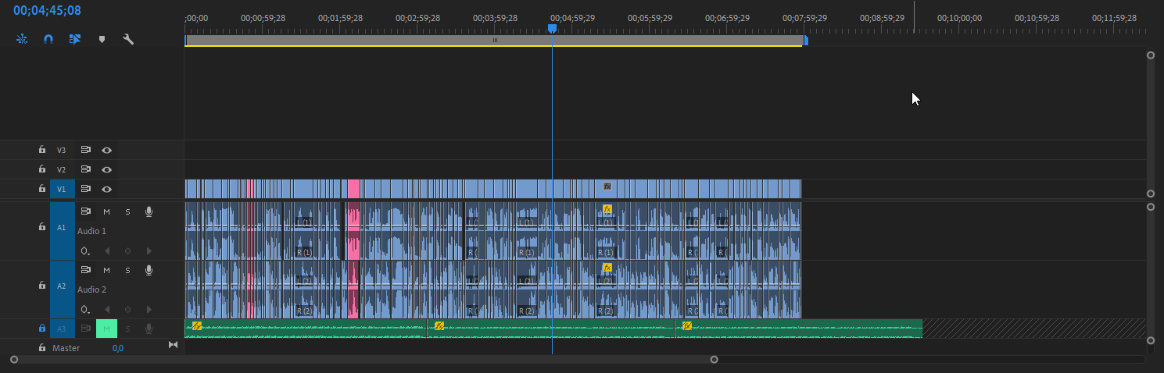Screen dimensions: 1164x373
Task: Unlock the locked A3 track padlock
Action: tap(42, 329)
